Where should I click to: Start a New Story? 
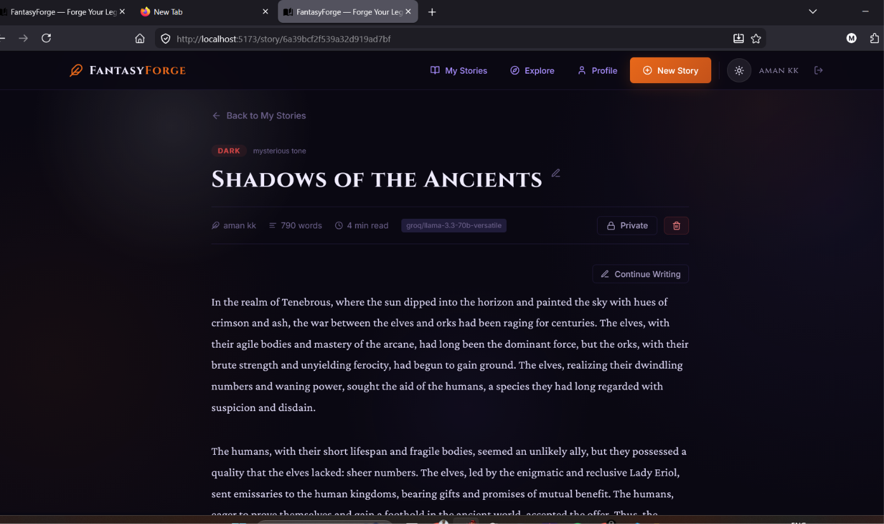671,70
